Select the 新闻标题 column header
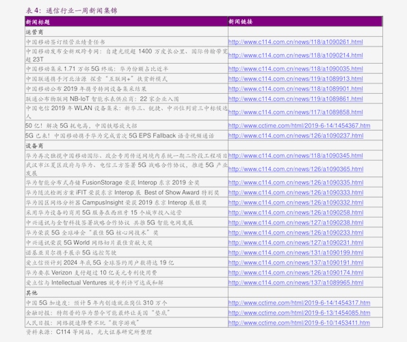This screenshot has height=342, width=407. pos(127,22)
